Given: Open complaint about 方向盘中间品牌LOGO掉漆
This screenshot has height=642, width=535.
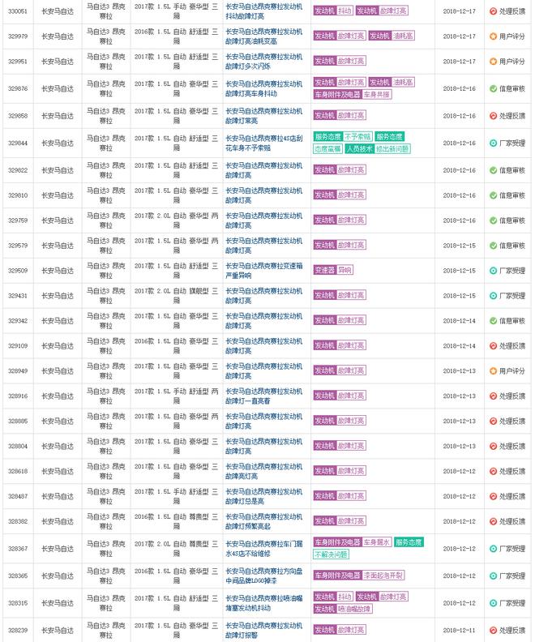Looking at the screenshot, I should pos(264,576).
